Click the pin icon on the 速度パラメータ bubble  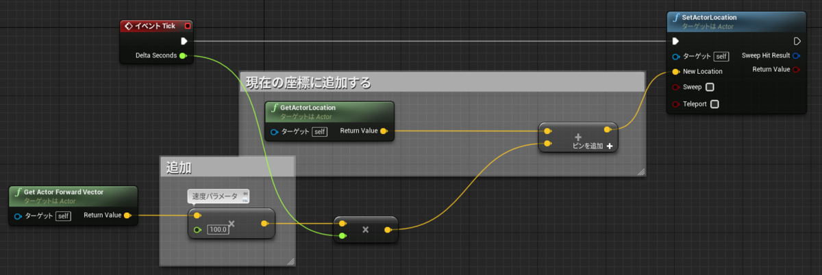(245, 194)
